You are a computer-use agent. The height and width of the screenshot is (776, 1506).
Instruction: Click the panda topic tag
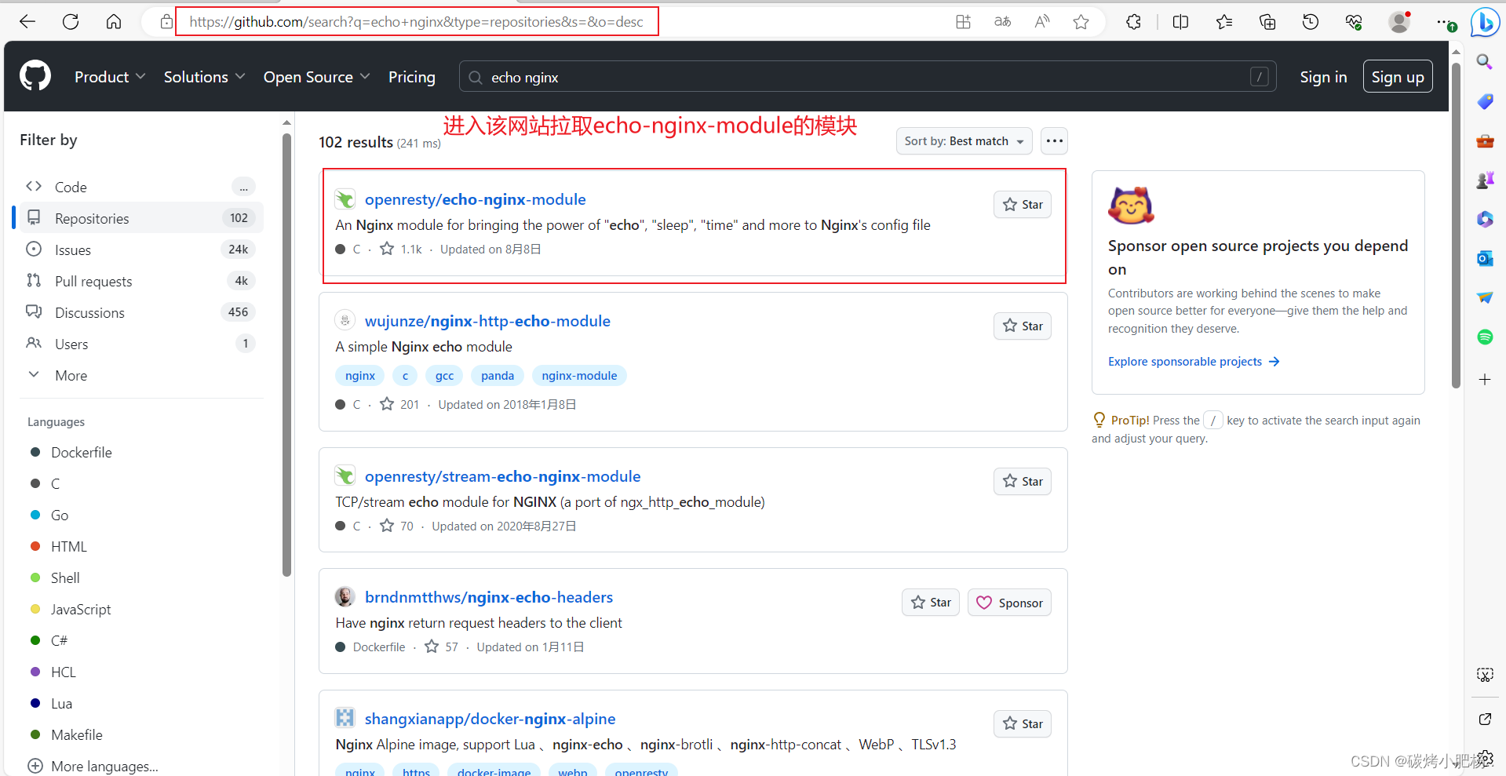point(498,376)
